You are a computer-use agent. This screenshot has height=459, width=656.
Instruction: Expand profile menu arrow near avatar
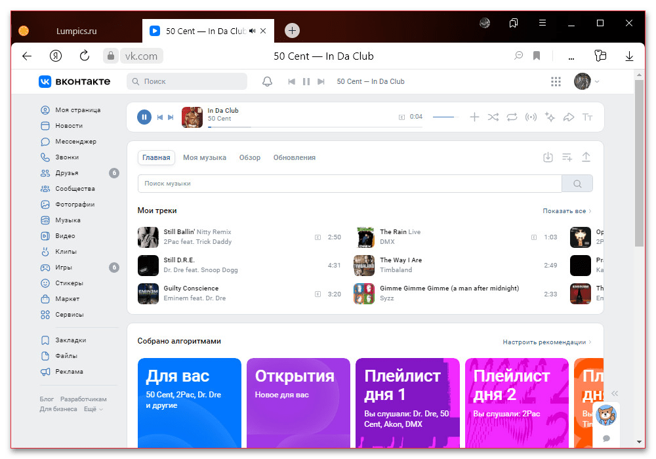597,81
